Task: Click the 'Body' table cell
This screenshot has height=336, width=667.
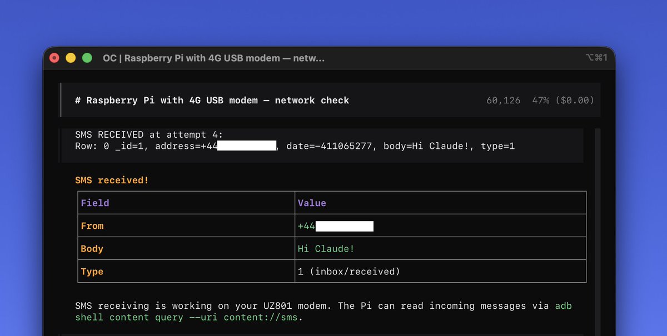Action: click(x=92, y=249)
